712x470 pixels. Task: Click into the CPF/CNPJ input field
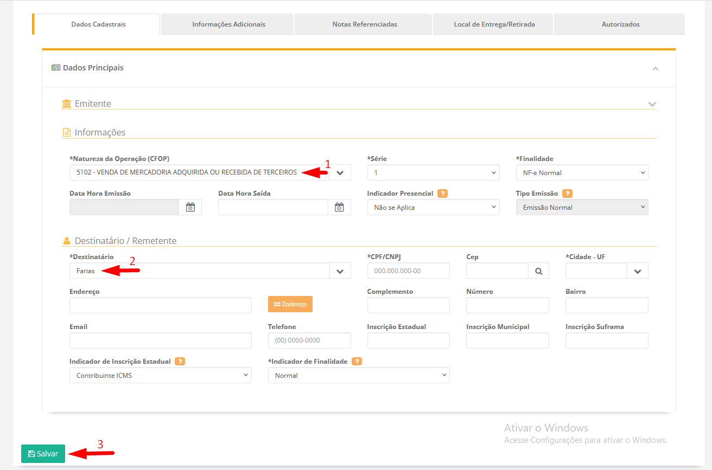[x=408, y=271]
